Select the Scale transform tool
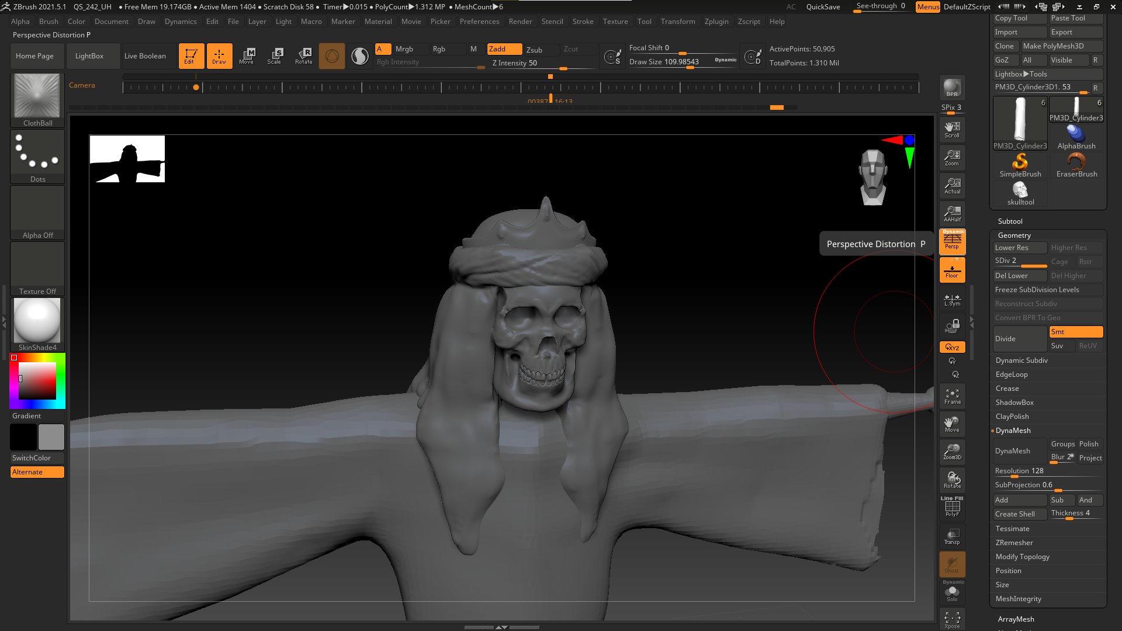 [x=275, y=56]
